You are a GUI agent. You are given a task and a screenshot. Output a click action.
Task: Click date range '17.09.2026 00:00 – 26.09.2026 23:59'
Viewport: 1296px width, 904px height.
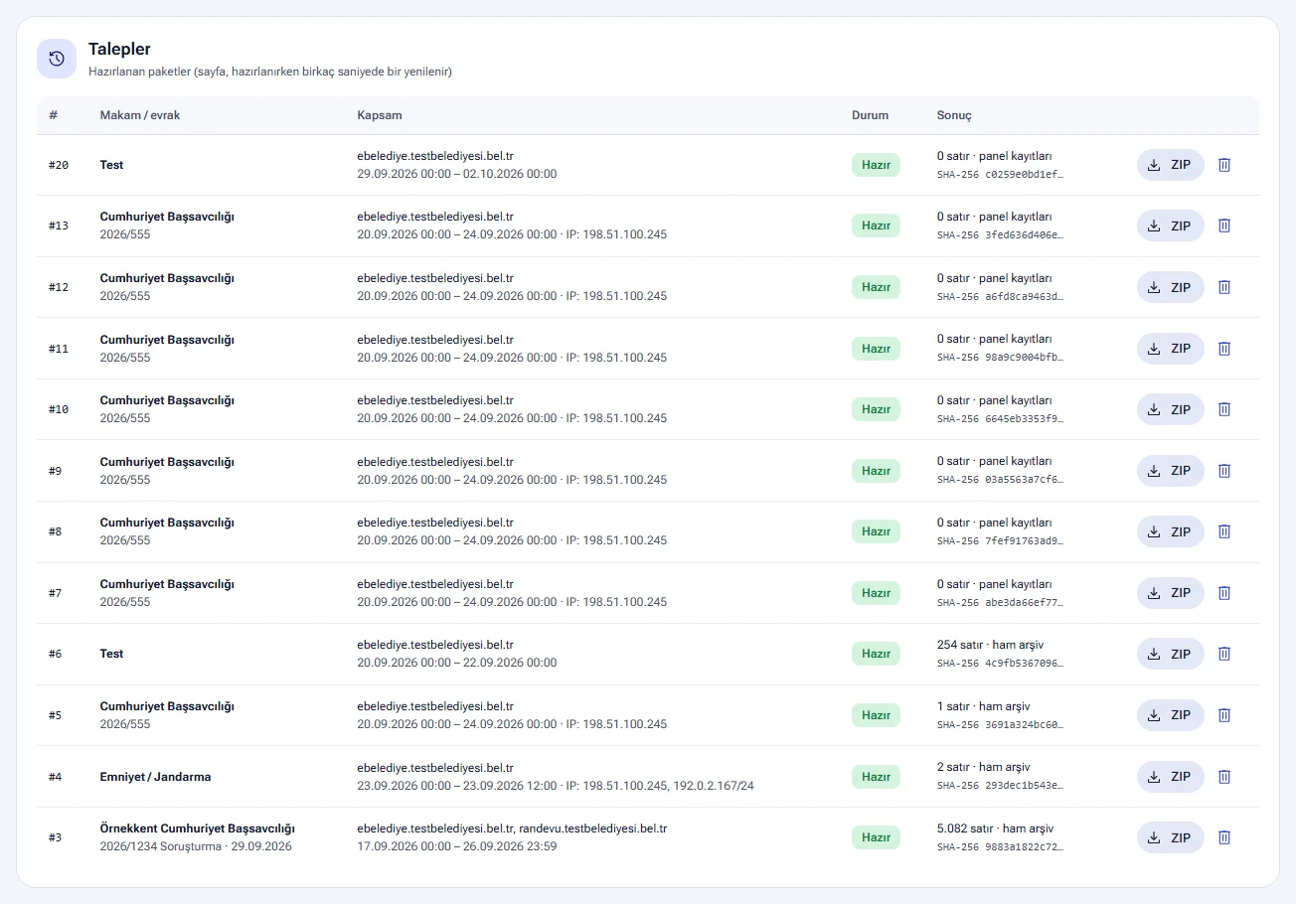click(457, 846)
